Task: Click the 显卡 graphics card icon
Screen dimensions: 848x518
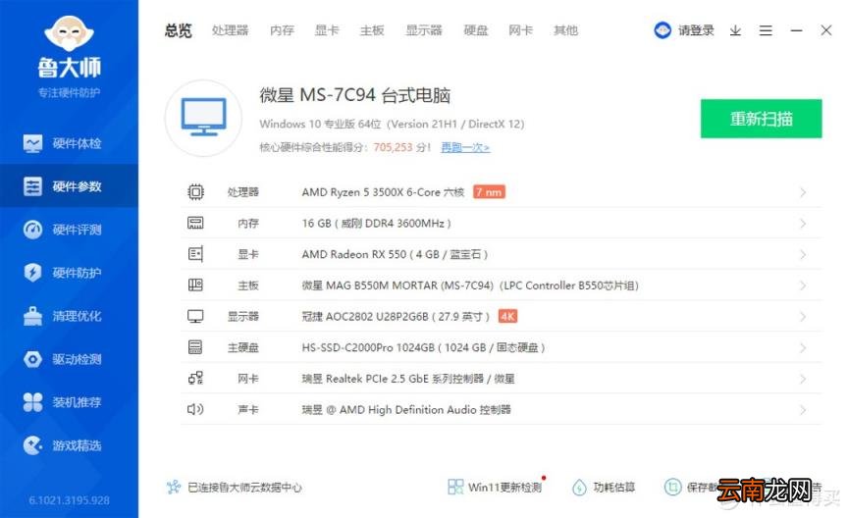Action: coord(195,254)
